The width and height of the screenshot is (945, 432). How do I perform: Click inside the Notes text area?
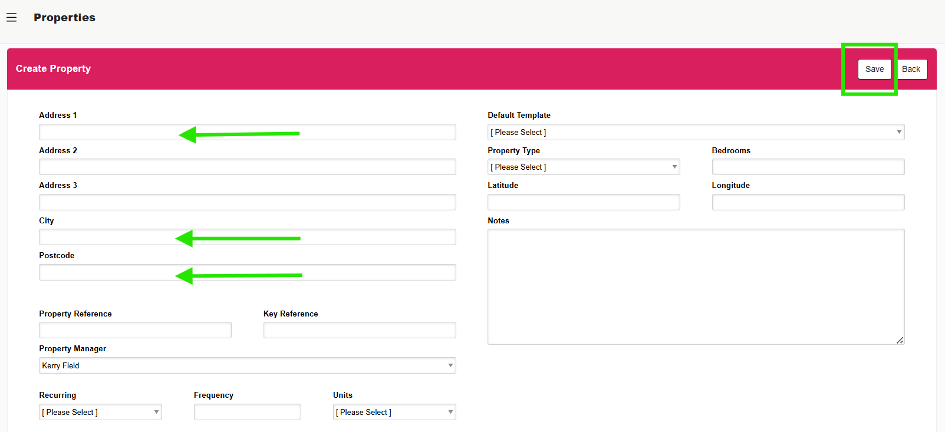pyautogui.click(x=696, y=286)
